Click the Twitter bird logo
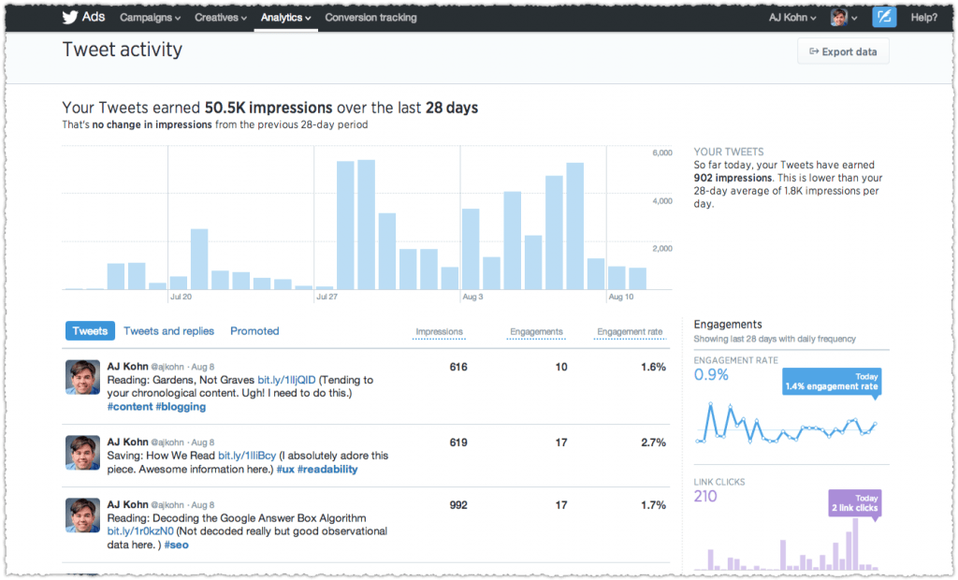Screen dimensions: 958x580 point(68,16)
